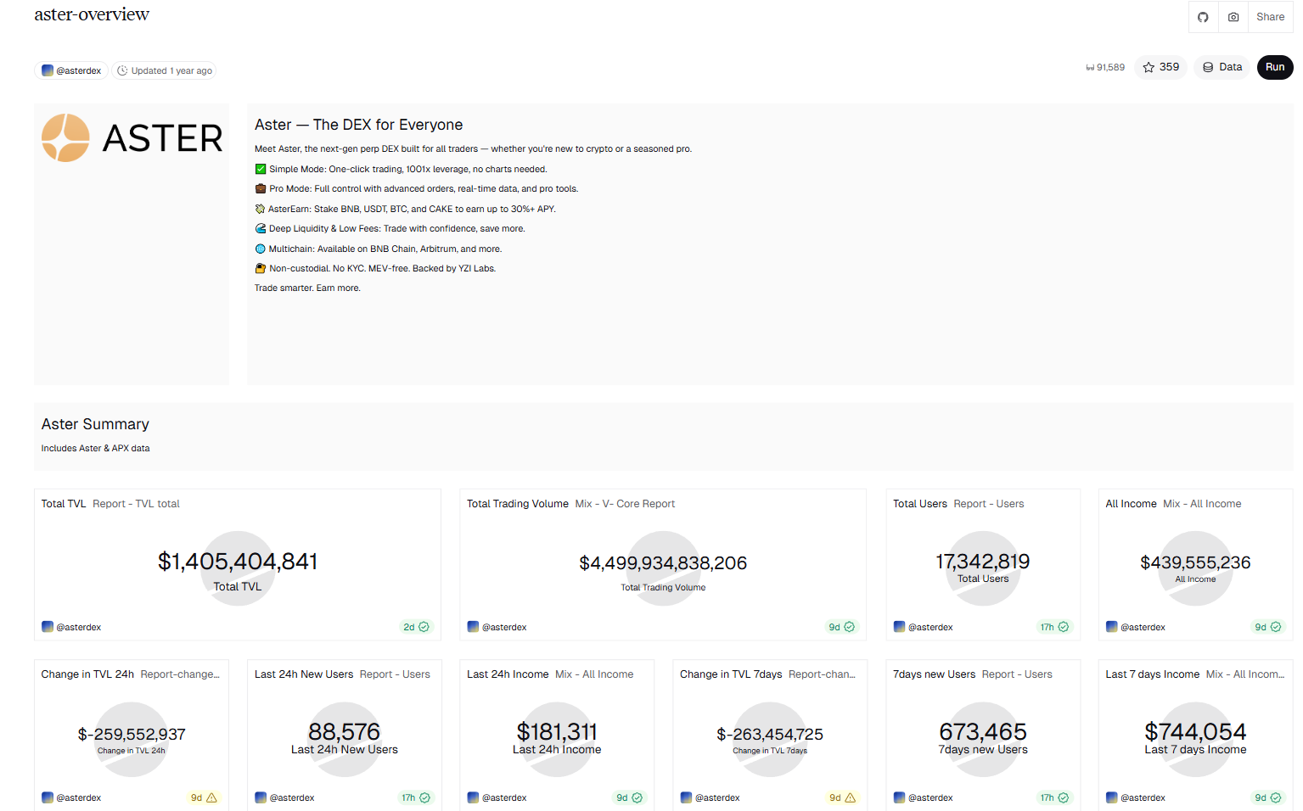Star the dashboard with 359 stars

coord(1160,67)
